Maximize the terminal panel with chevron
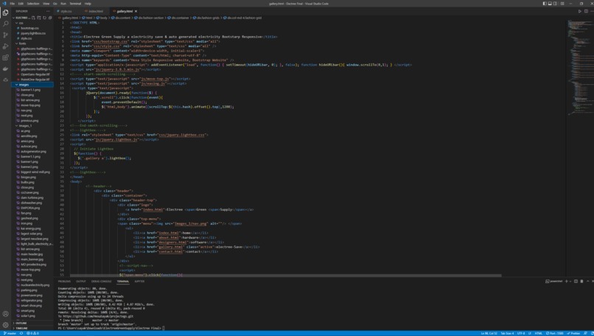 pos(588,281)
